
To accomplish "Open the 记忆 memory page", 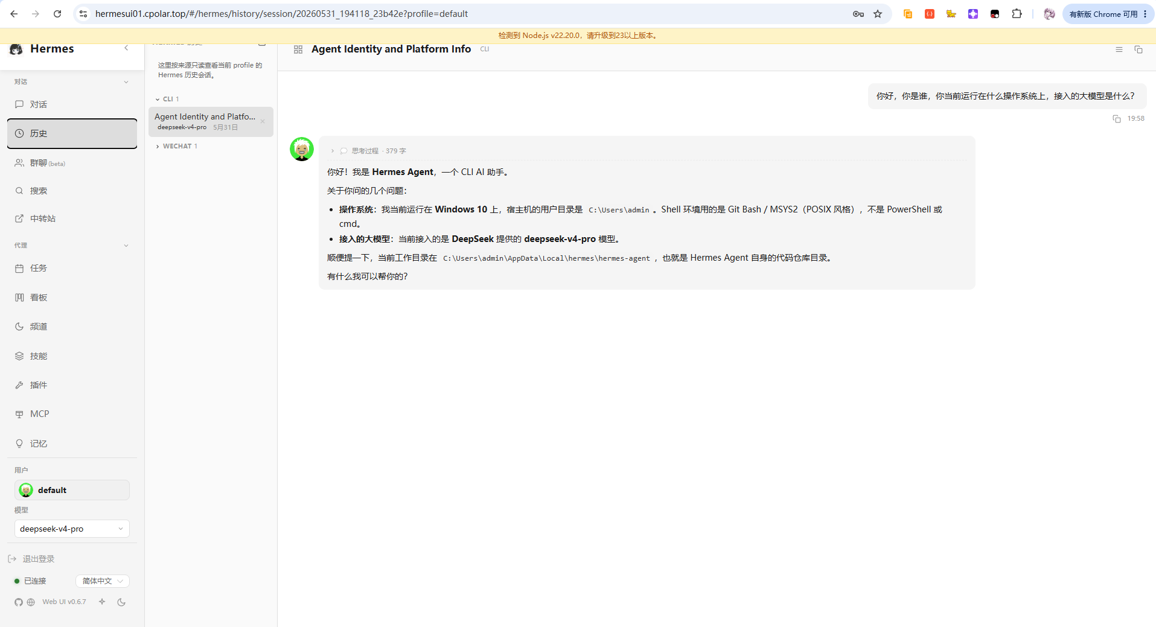I will [x=72, y=444].
